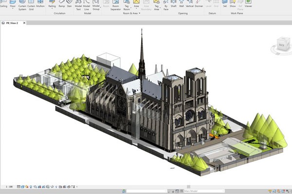292x194 pixels.
Task: Choose the Tag Room tool
Action: click(127, 5)
